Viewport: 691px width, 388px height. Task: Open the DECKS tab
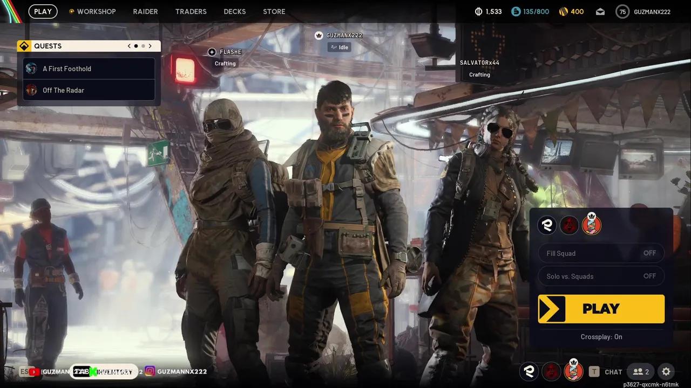click(235, 11)
